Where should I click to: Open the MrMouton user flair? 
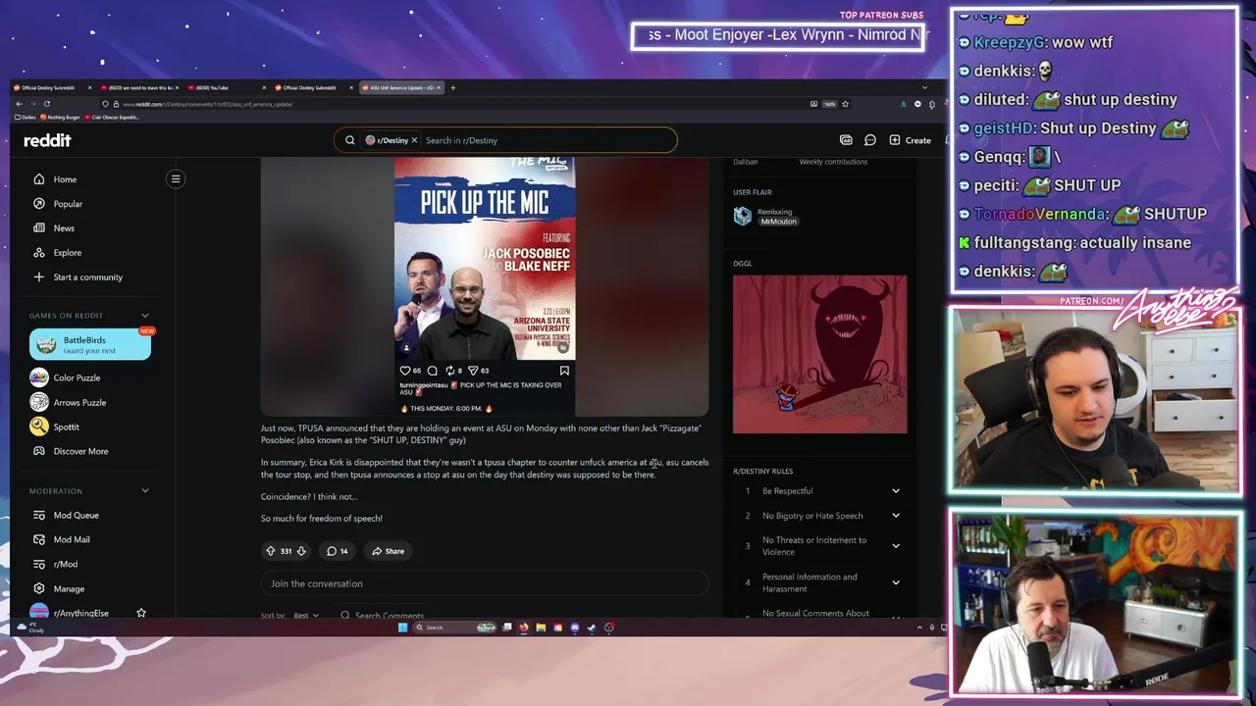pos(778,222)
